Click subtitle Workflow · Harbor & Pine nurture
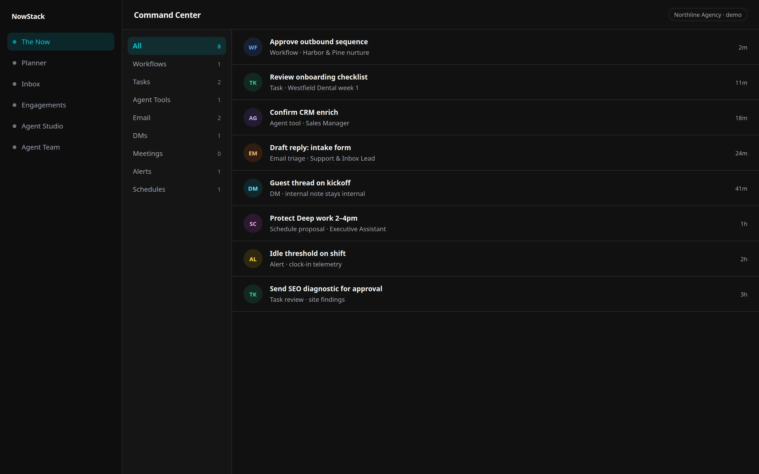Image resolution: width=759 pixels, height=474 pixels. (x=319, y=52)
